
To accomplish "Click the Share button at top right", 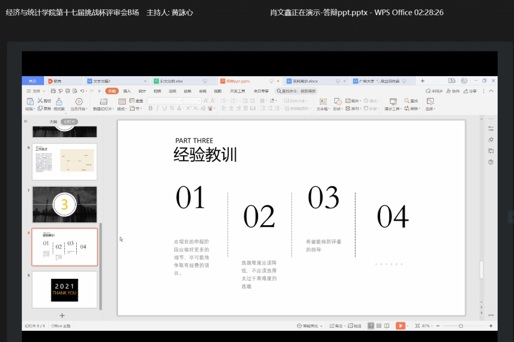I will click(470, 91).
